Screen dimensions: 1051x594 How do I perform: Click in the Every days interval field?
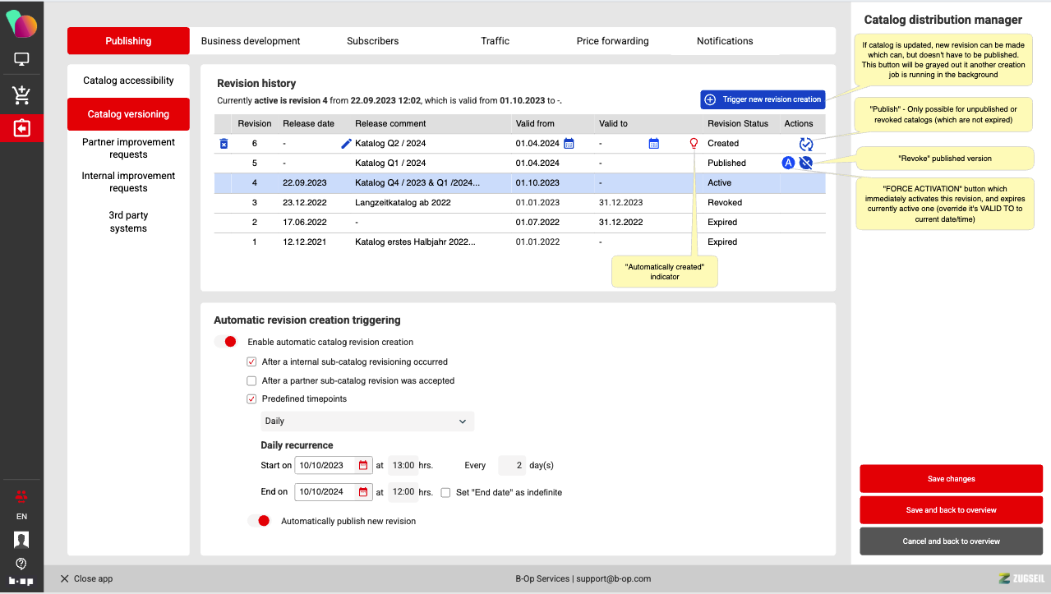point(511,465)
